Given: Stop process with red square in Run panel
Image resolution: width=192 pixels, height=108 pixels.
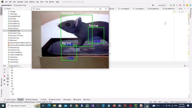Looking at the screenshot, I should pyautogui.click(x=4, y=76).
